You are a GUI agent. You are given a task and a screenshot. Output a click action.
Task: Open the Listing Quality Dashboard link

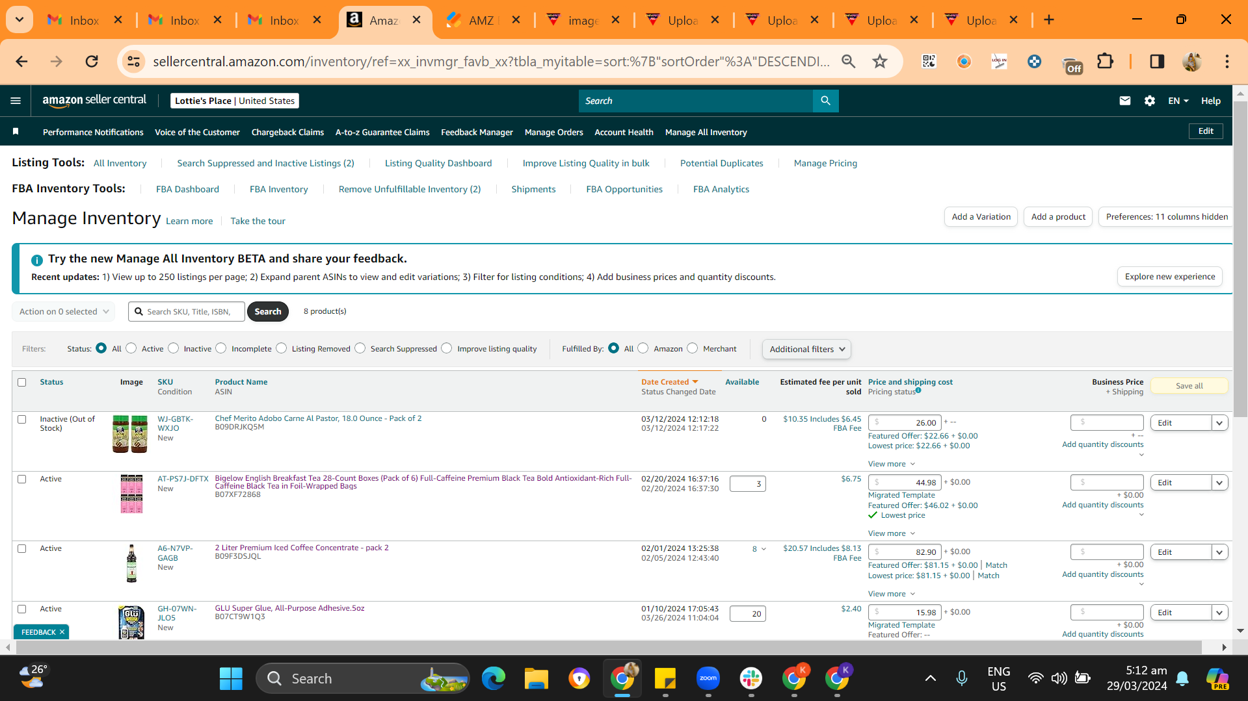coord(438,163)
